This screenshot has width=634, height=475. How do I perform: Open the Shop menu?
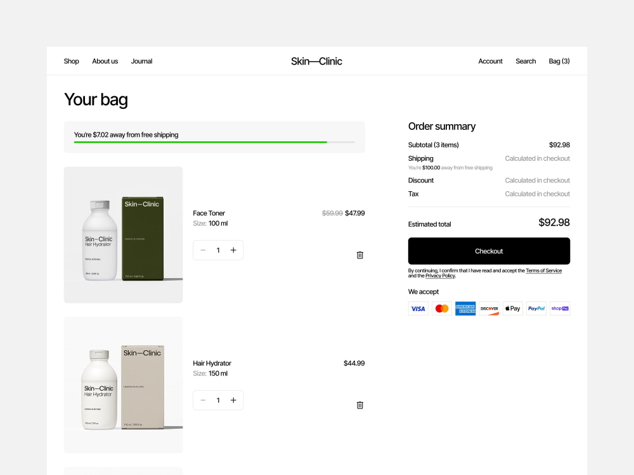point(71,61)
